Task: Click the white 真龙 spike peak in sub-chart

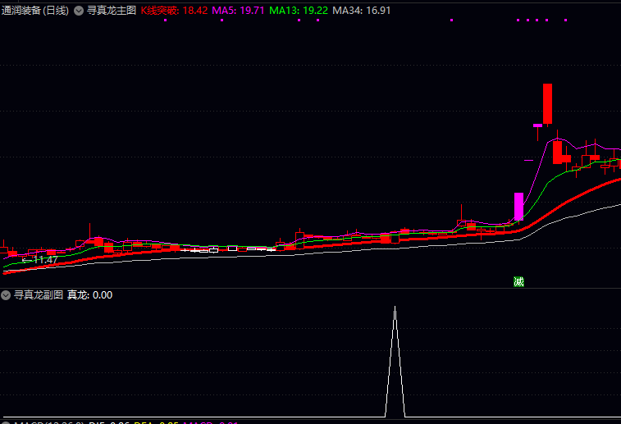Action: [395, 308]
